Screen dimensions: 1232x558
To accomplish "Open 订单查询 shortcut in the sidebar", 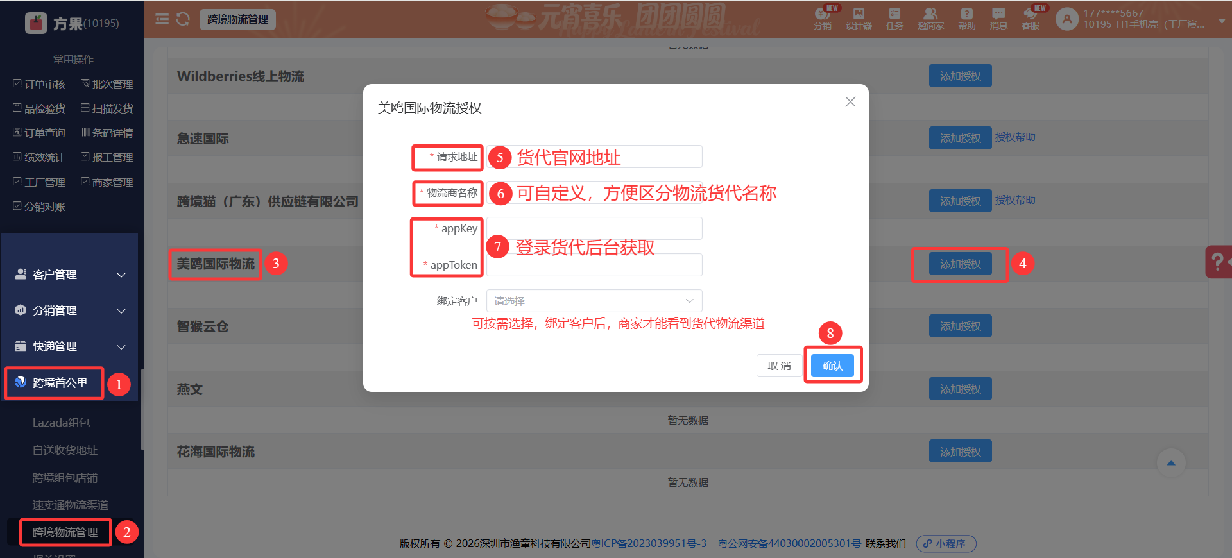I will tap(39, 133).
